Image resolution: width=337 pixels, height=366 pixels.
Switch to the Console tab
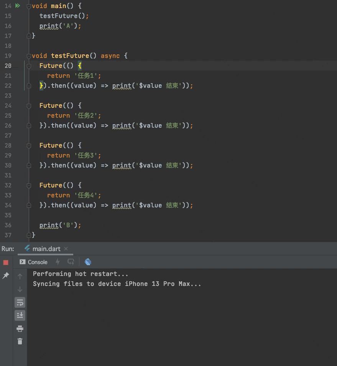tap(36, 262)
